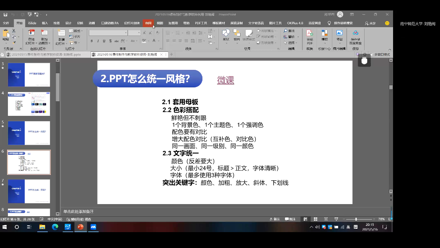Switch to Slide Sorter view icon
This screenshot has width=440, height=248.
coord(316,219)
